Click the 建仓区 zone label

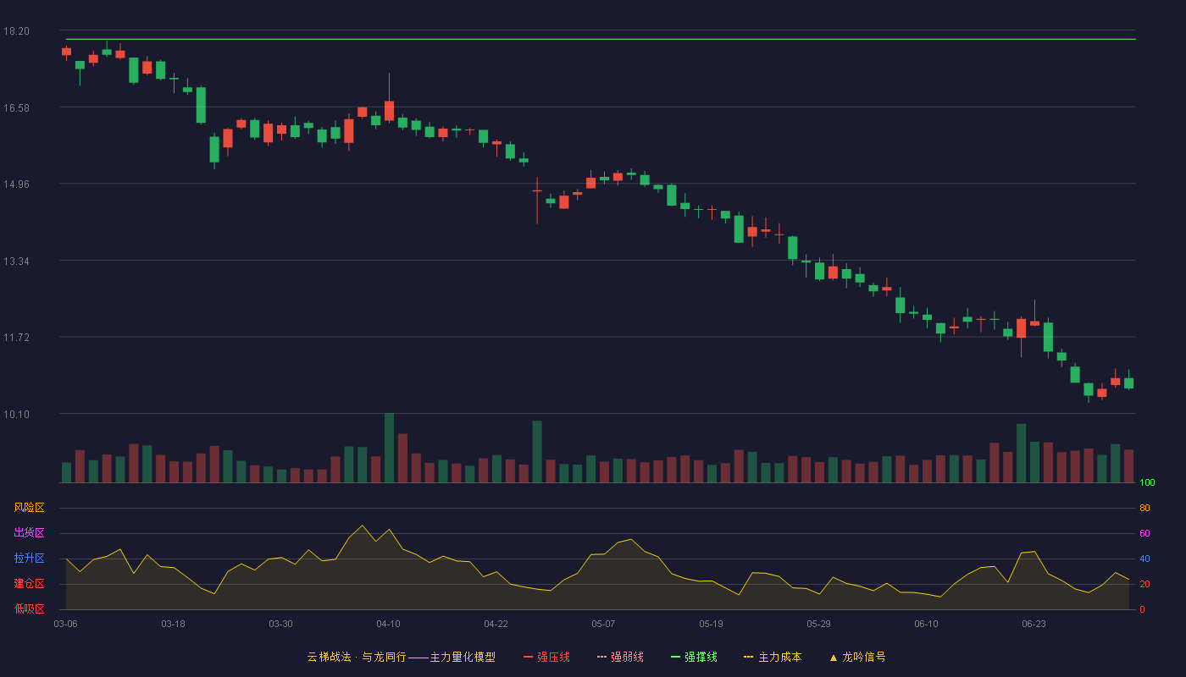pos(29,584)
